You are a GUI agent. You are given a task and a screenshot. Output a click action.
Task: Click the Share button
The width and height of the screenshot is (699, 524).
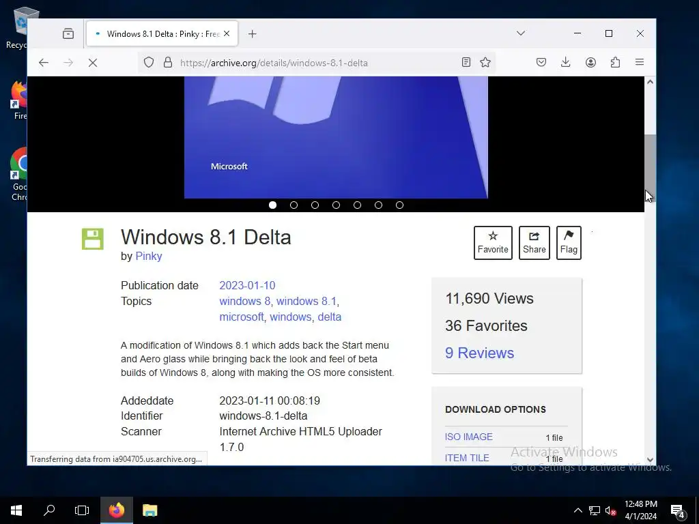click(534, 243)
